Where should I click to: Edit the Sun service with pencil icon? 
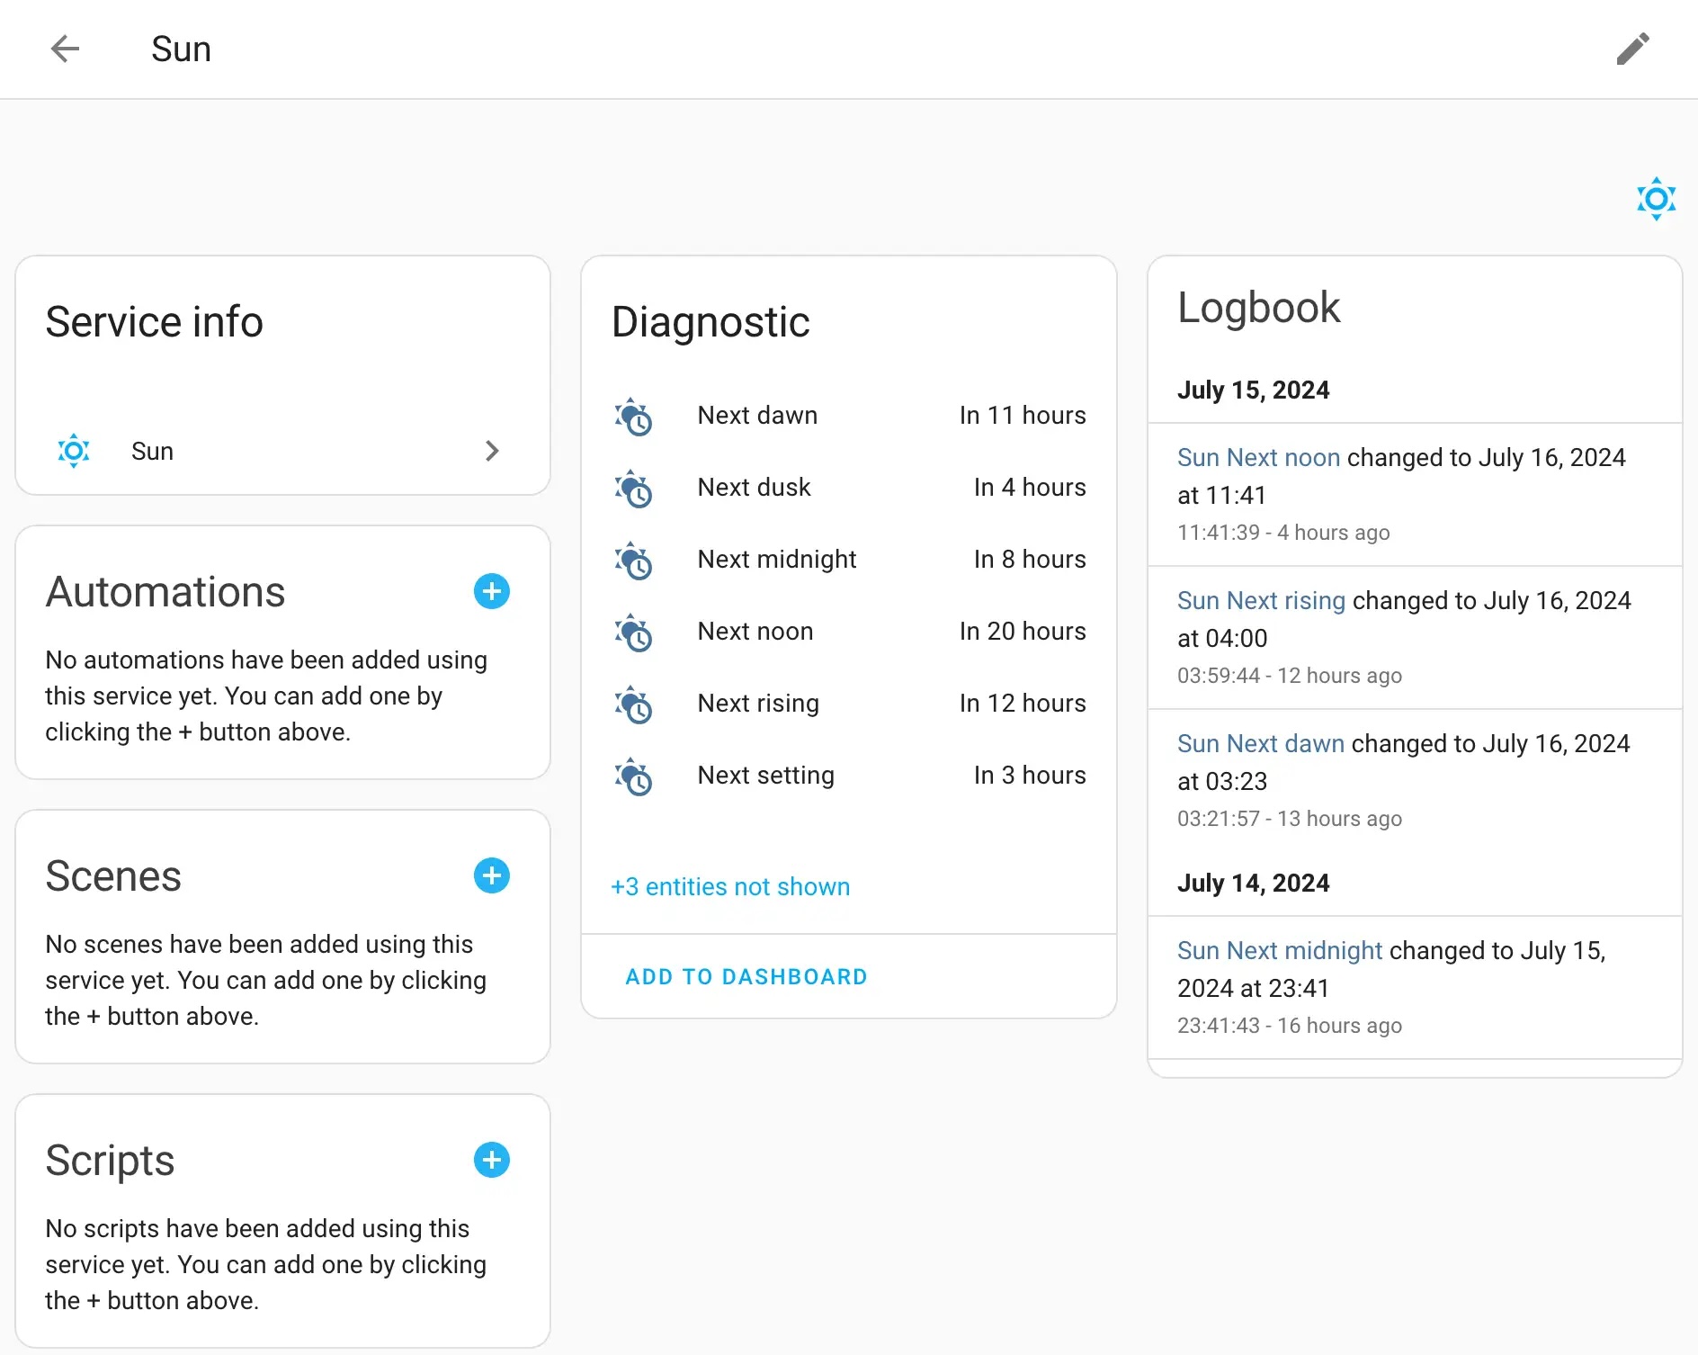coord(1632,49)
